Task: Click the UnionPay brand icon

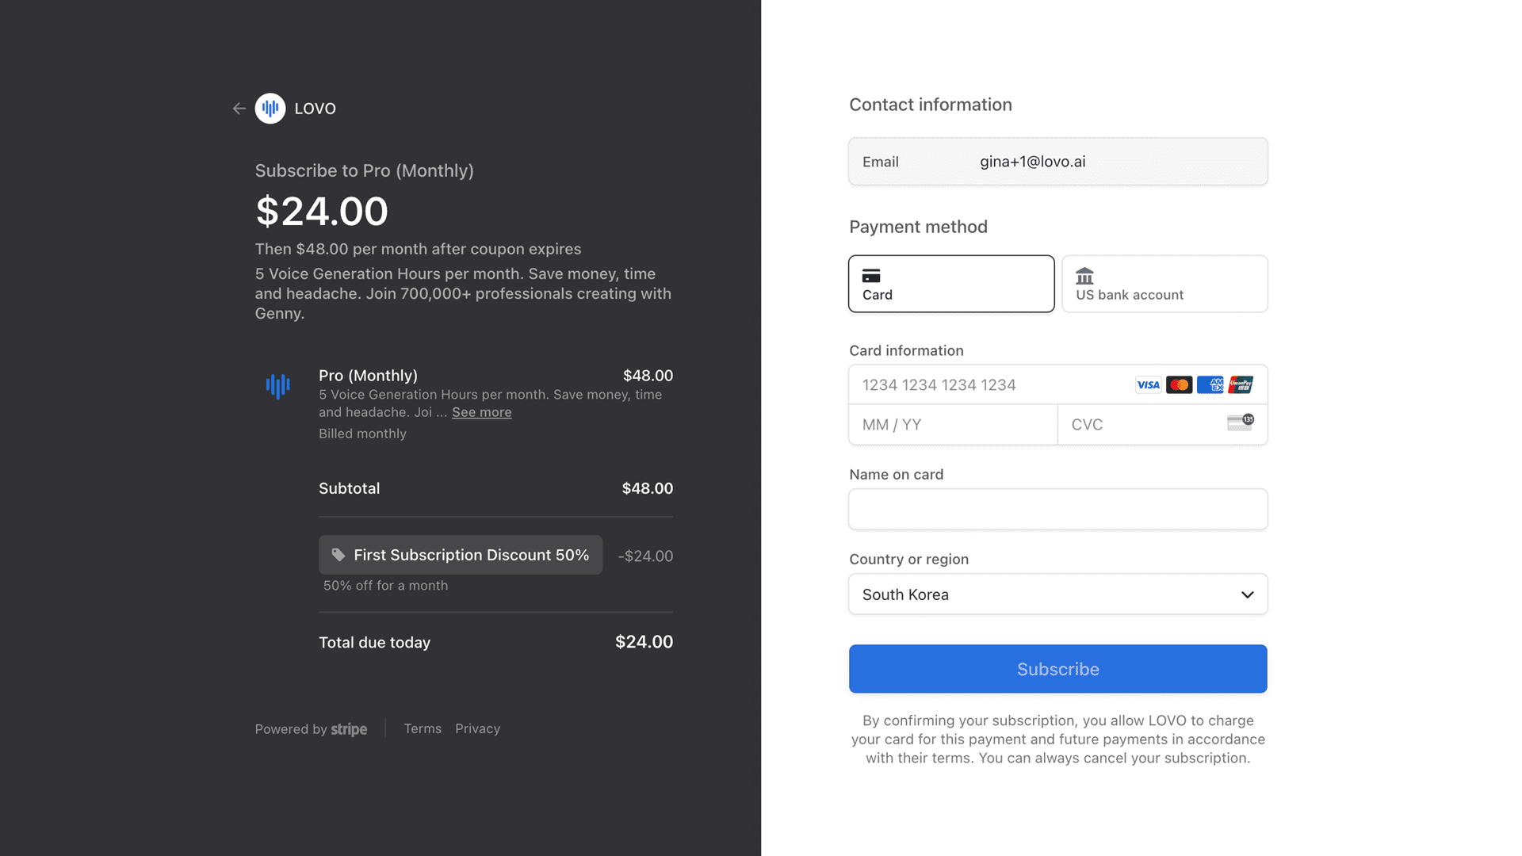Action: tap(1241, 384)
